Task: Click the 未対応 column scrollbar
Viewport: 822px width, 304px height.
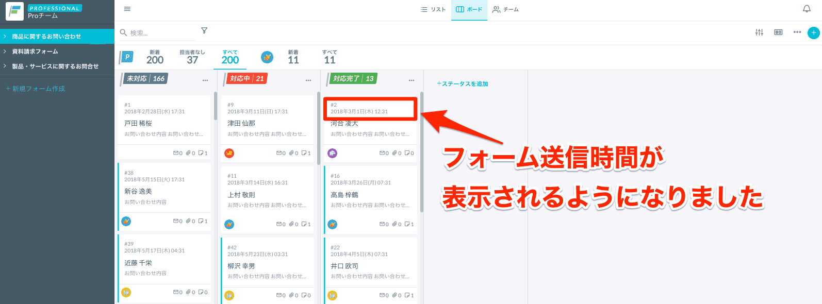Action: (x=215, y=106)
